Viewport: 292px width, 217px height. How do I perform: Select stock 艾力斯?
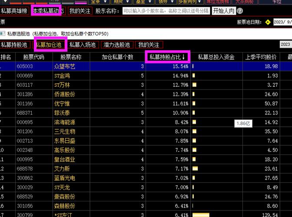[x=62, y=169]
